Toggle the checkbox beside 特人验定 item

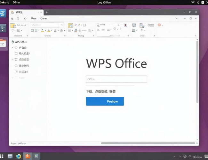pos(16,53)
